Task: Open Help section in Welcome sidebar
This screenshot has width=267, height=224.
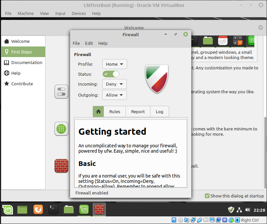Action: 23,73
